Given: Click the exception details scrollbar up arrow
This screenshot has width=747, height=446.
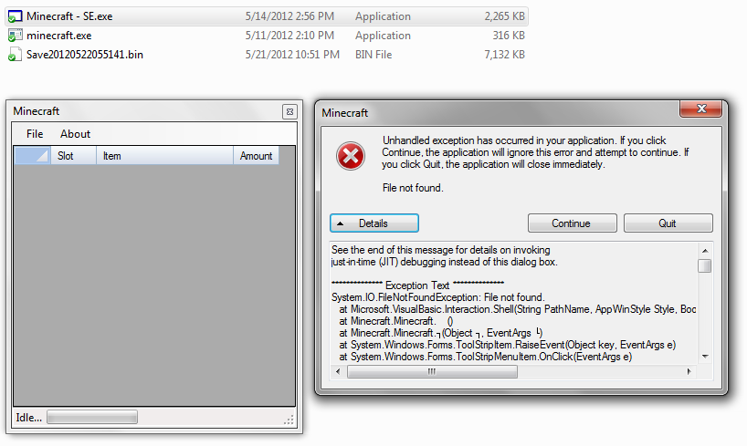Looking at the screenshot, I should (704, 249).
